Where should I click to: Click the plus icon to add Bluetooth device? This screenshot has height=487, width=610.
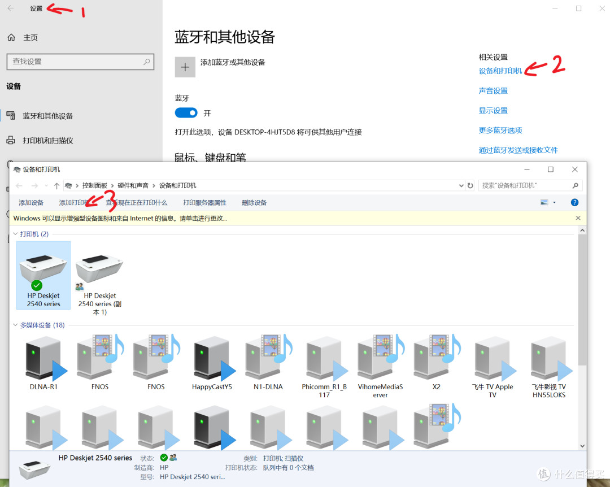coord(185,67)
